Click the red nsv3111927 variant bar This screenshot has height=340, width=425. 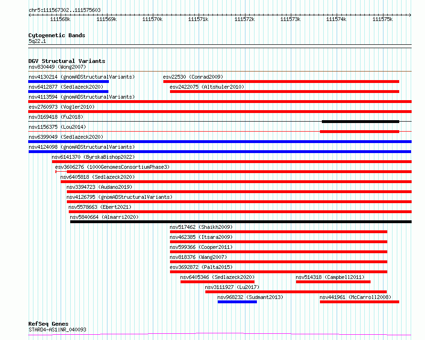click(296, 292)
